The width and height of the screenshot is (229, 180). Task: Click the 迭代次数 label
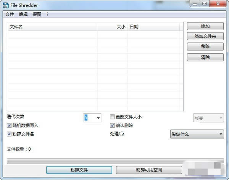point(15,116)
